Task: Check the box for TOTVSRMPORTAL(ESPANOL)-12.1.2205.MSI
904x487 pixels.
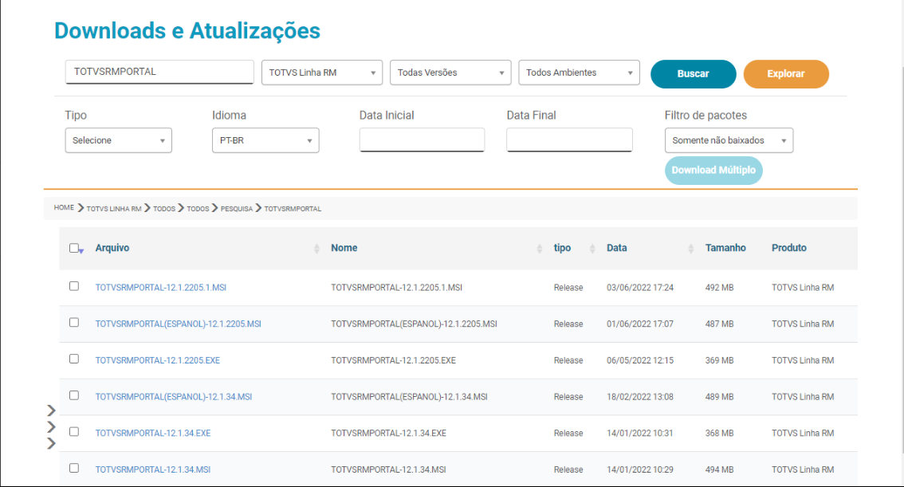Action: click(x=74, y=322)
